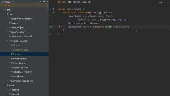The height and width of the screenshot is (96, 170).
Task: Expand the instanseof_ex package
Action: click(x=9, y=67)
